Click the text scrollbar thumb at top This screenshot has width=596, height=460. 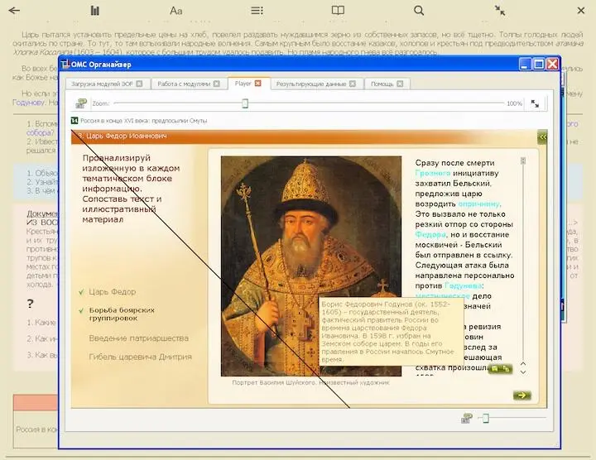point(523,161)
